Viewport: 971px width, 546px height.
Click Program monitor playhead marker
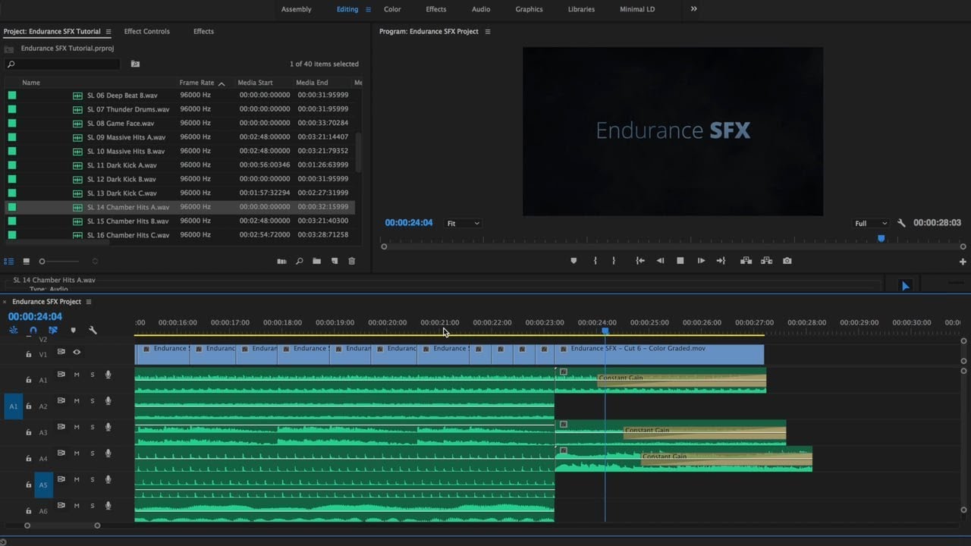(x=881, y=238)
